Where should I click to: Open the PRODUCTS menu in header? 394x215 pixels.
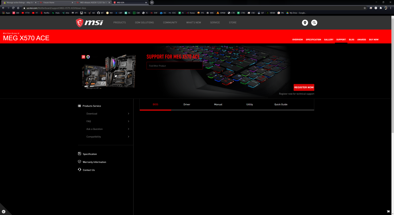click(119, 22)
